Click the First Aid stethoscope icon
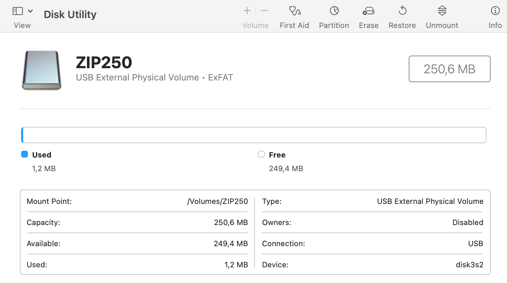Screen dimensions: 507x283 (294, 11)
